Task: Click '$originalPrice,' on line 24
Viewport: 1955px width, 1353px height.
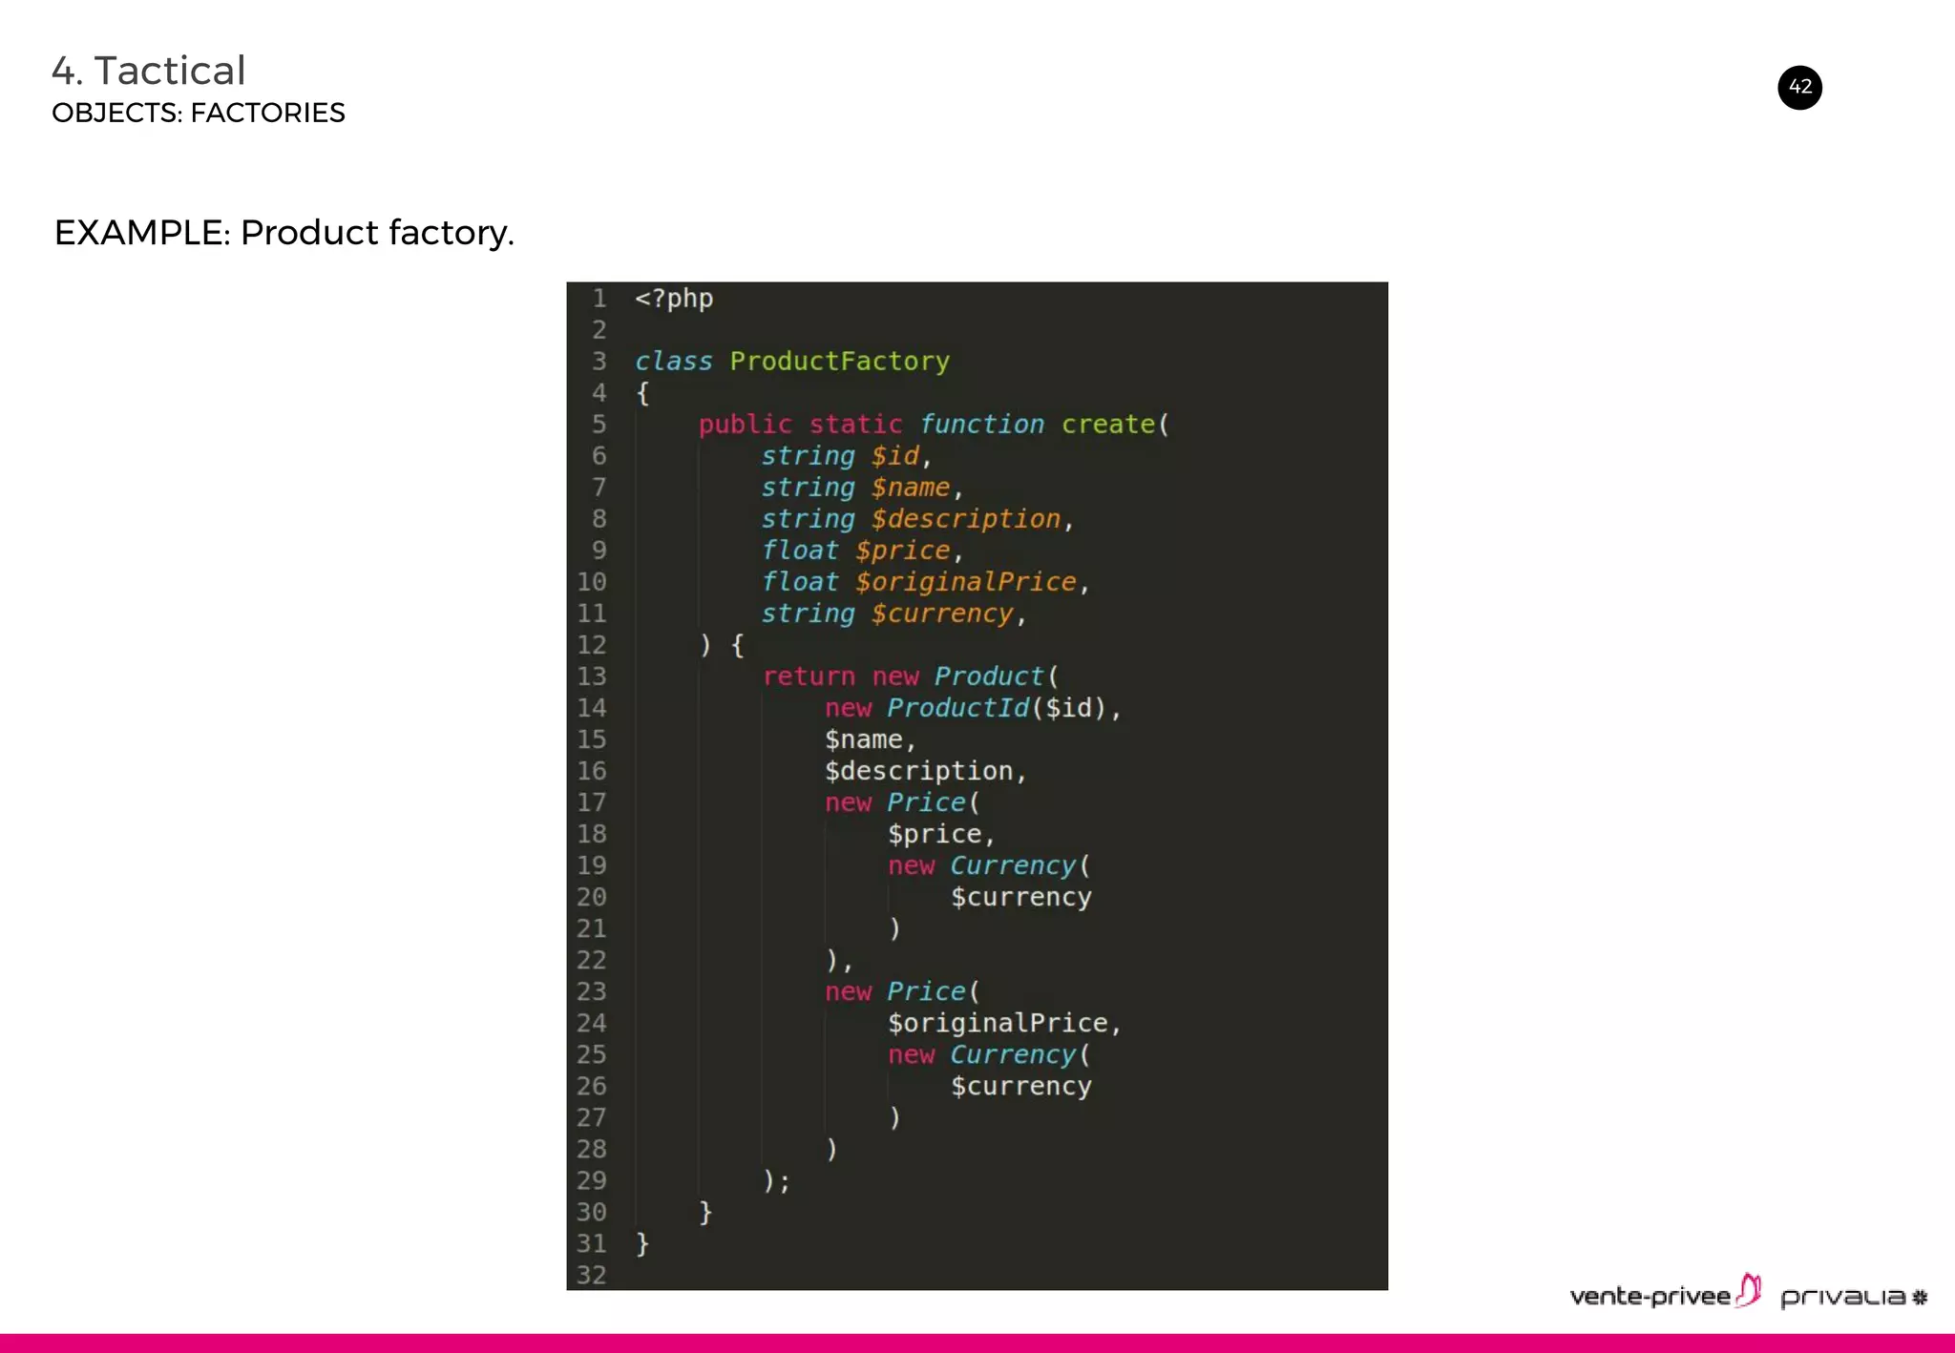Action: point(1004,1023)
